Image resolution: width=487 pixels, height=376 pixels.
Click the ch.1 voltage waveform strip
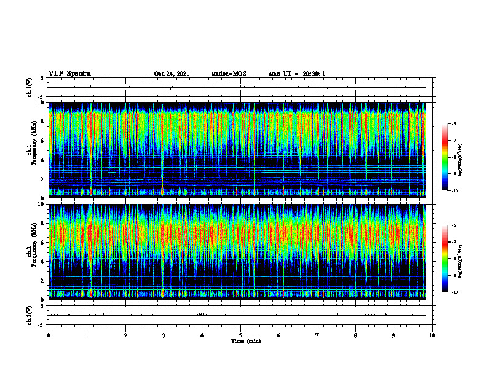coord(240,87)
